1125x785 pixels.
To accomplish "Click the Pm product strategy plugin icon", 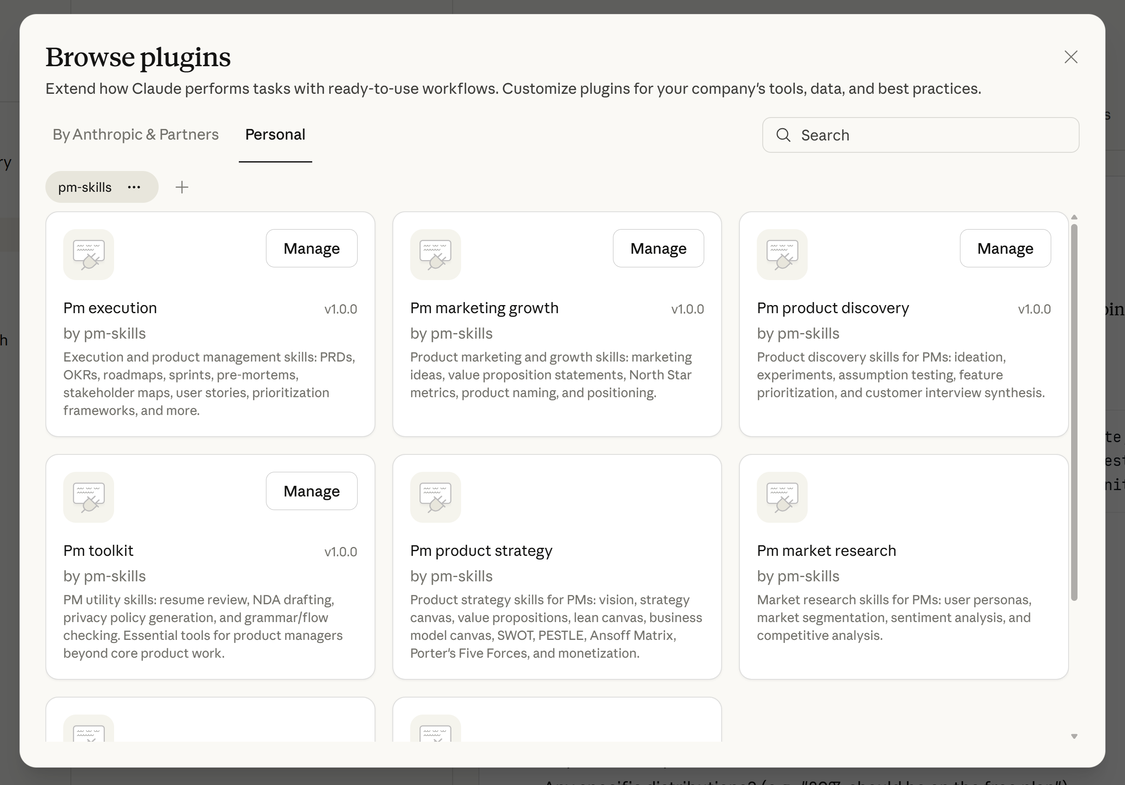I will pos(435,497).
